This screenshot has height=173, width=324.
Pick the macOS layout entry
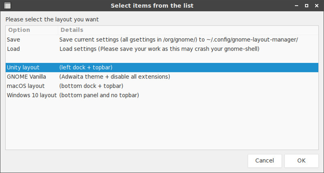[x=162, y=86]
